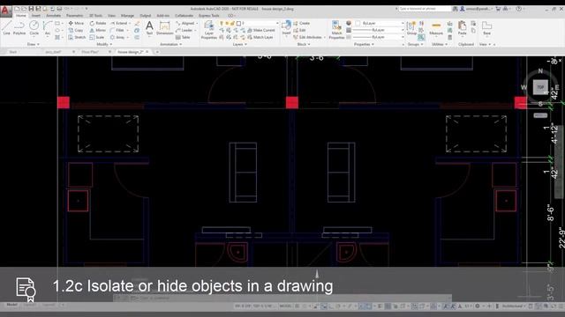Select the Arc tool
The width and height of the screenshot is (565, 317).
(47, 28)
